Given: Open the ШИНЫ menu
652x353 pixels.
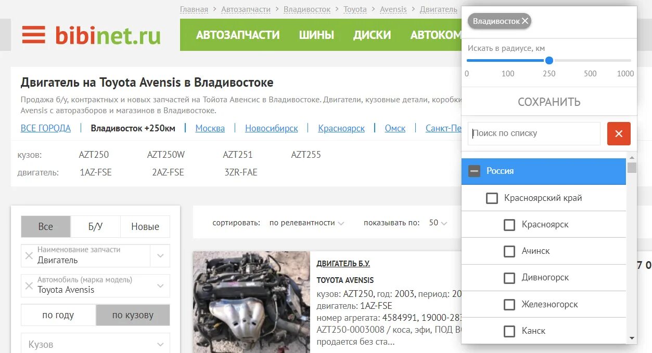Looking at the screenshot, I should (x=316, y=35).
